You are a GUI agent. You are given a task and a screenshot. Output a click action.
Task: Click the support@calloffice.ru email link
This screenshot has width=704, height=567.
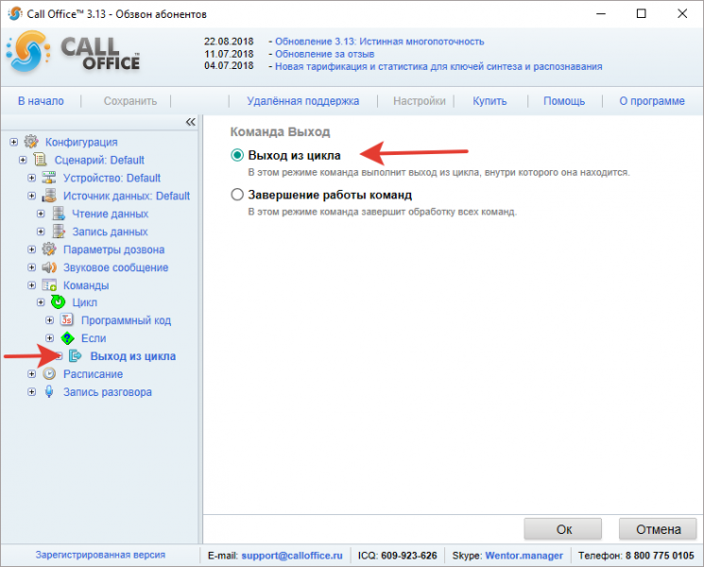click(x=292, y=556)
